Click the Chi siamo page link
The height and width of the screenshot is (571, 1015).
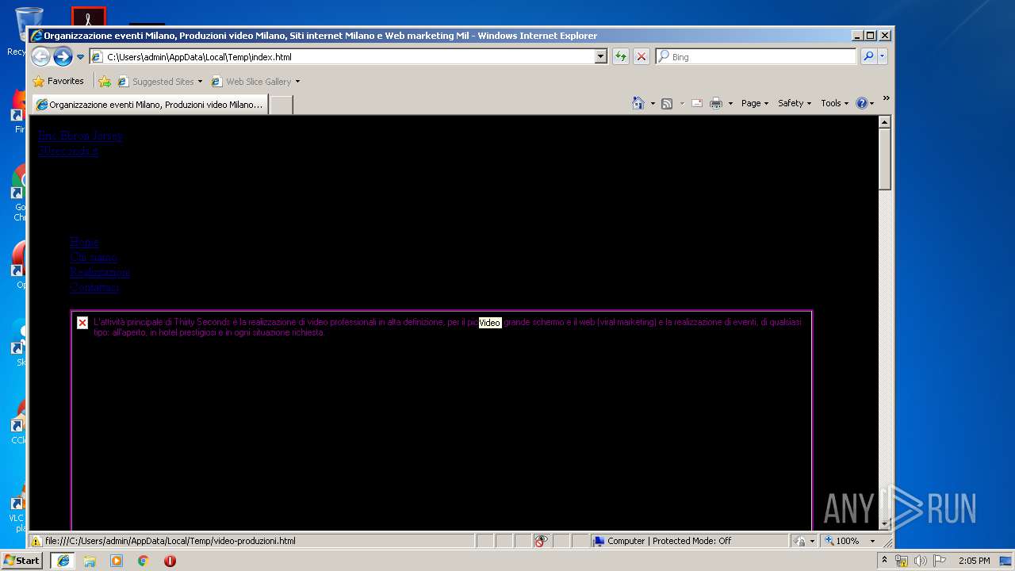coord(93,257)
